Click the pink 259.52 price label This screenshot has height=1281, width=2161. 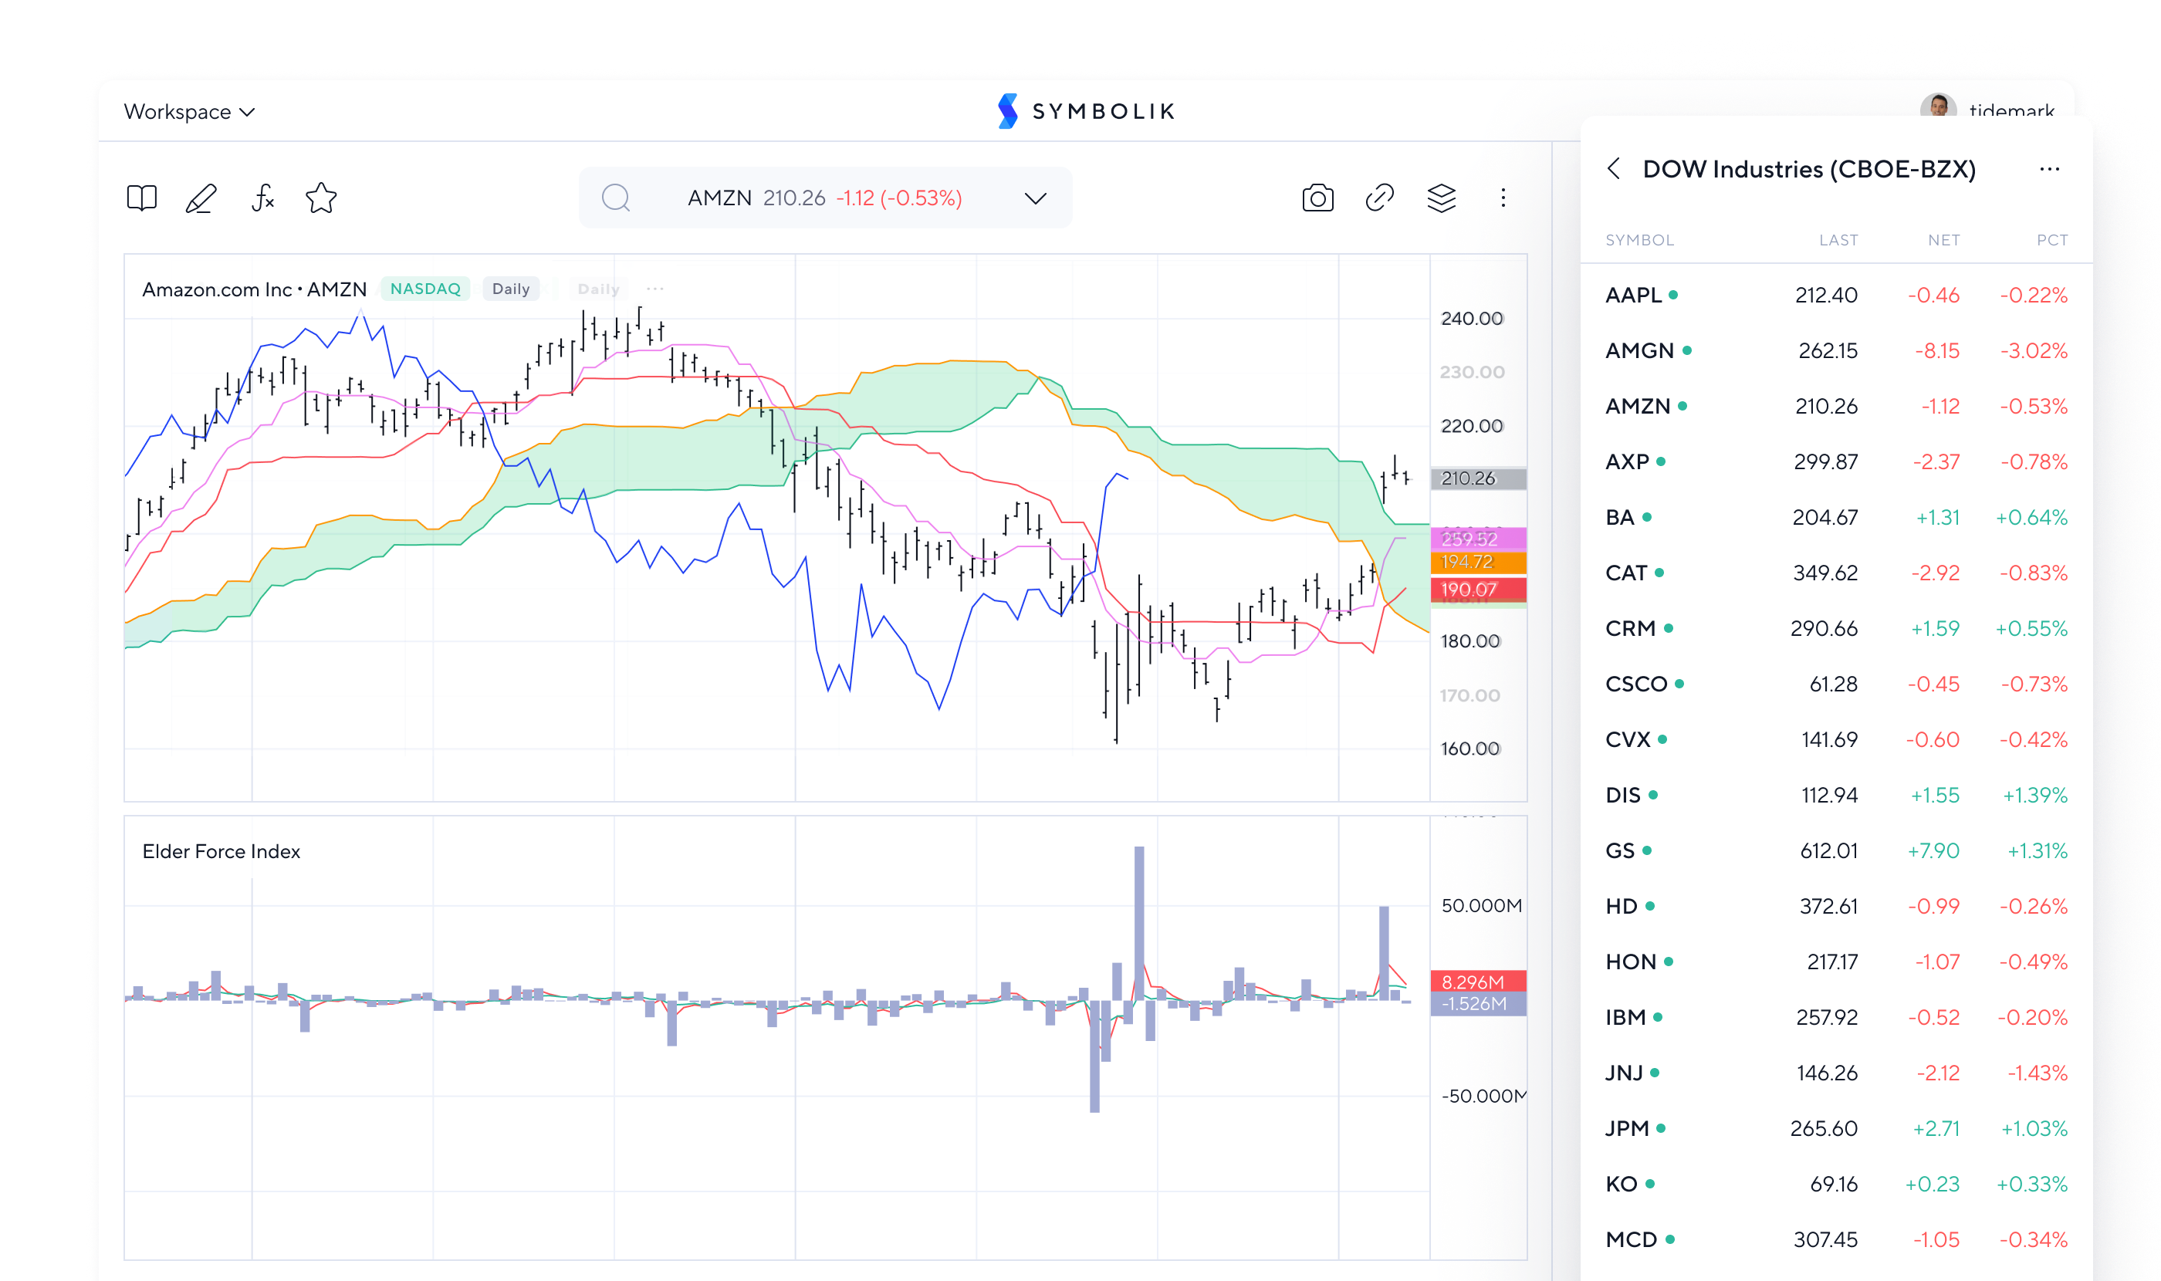point(1478,539)
